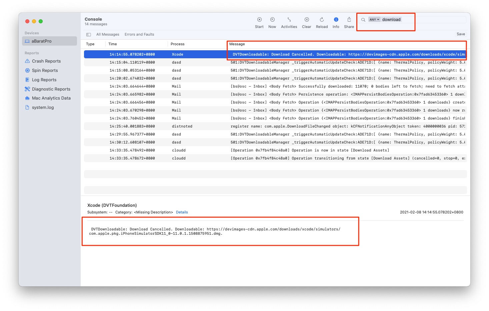The width and height of the screenshot is (489, 311).
Task: Click the green zoom window button
Action: (x=41, y=21)
